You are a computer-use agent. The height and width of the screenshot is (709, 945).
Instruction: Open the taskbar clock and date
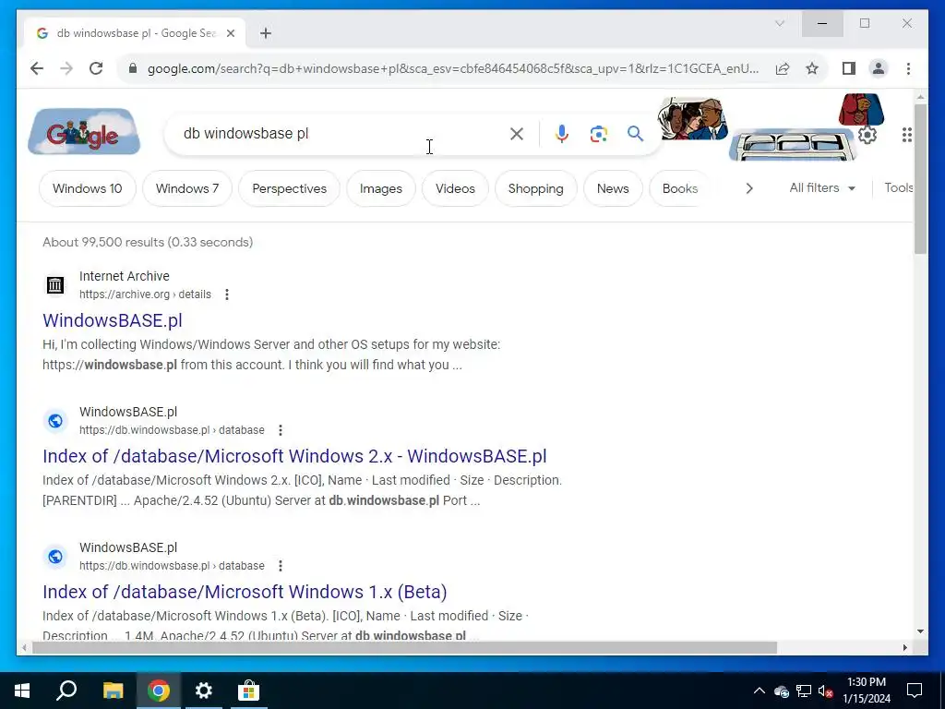(867, 691)
